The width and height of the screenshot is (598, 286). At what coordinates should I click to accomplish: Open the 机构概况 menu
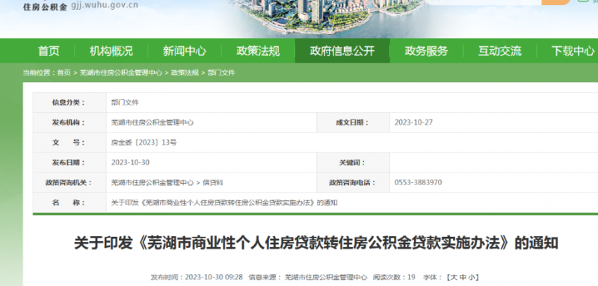pyautogui.click(x=111, y=51)
